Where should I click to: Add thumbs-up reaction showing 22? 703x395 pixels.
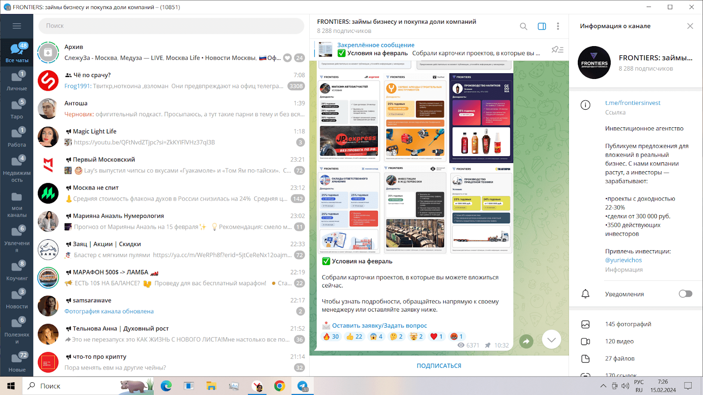tap(354, 337)
